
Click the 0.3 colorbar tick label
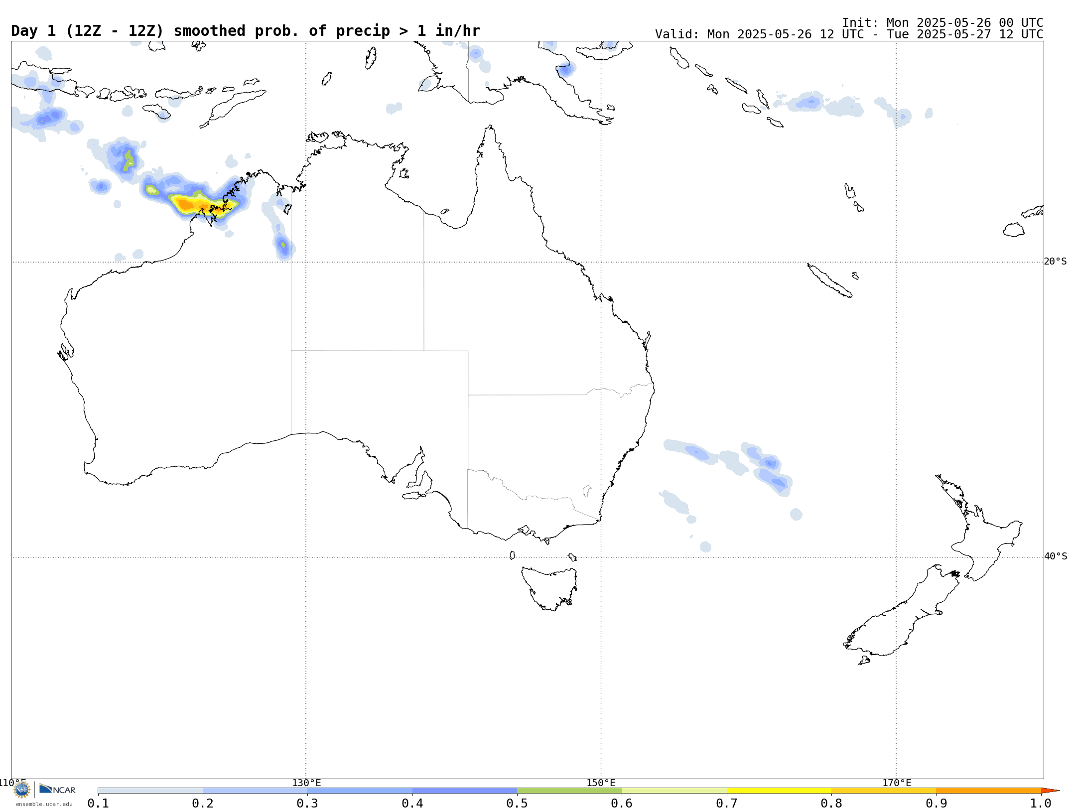point(307,803)
